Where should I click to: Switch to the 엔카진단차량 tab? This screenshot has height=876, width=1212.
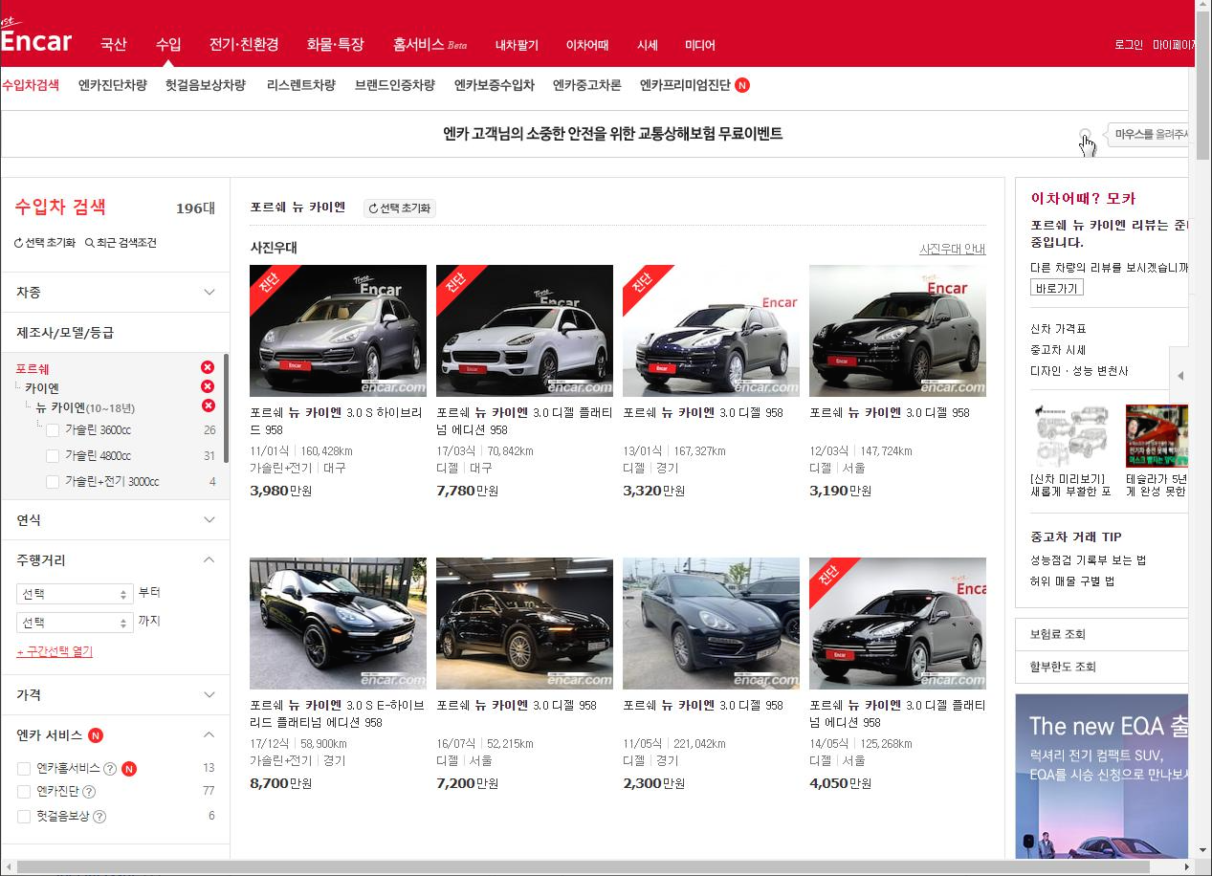pyautogui.click(x=113, y=85)
